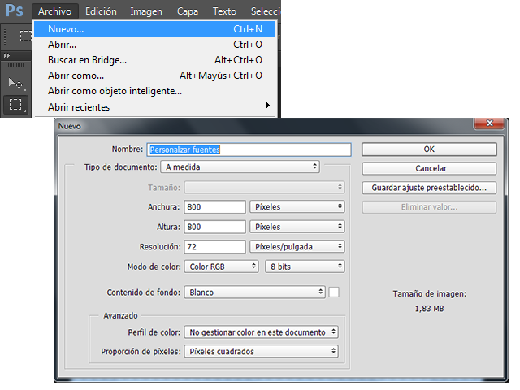Open the Proporción de píxeles dropdown
The image size is (520, 390).
tap(262, 351)
